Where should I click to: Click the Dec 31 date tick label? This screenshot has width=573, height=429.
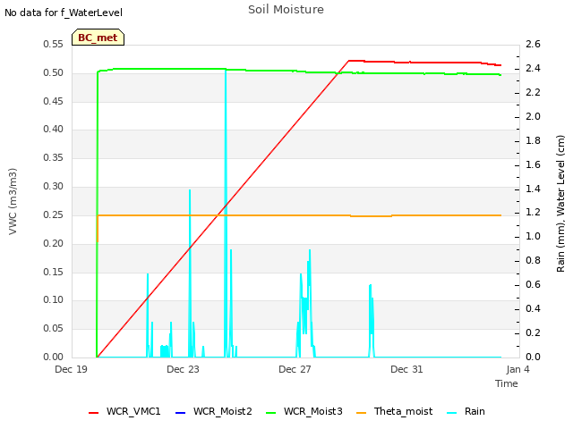pyautogui.click(x=406, y=369)
